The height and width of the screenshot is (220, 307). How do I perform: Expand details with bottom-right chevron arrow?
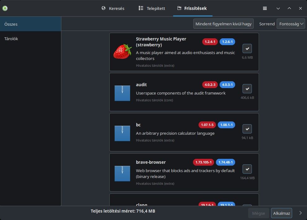(x=300, y=213)
